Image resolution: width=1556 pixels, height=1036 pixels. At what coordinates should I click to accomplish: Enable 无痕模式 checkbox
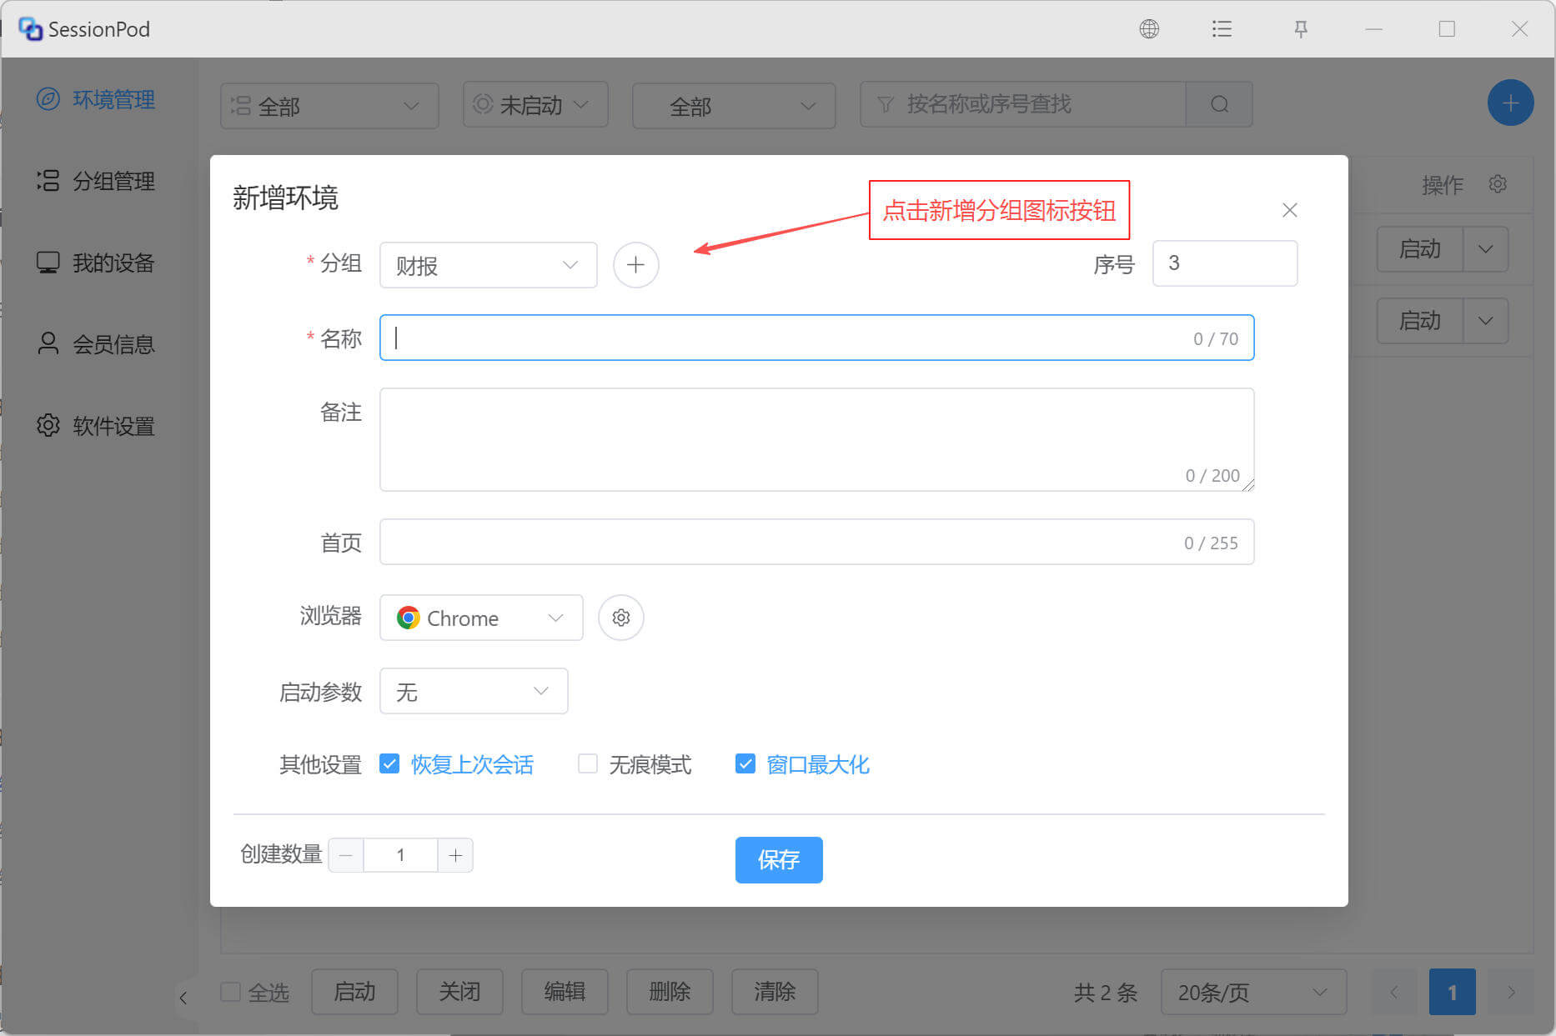point(588,763)
